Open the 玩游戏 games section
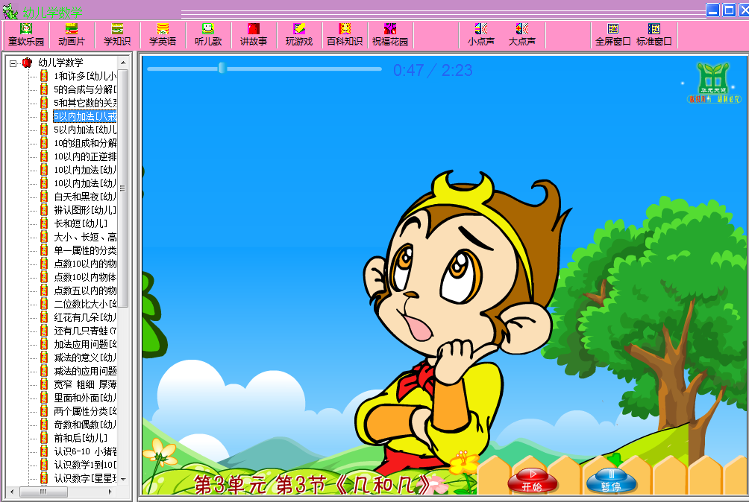 coord(299,35)
